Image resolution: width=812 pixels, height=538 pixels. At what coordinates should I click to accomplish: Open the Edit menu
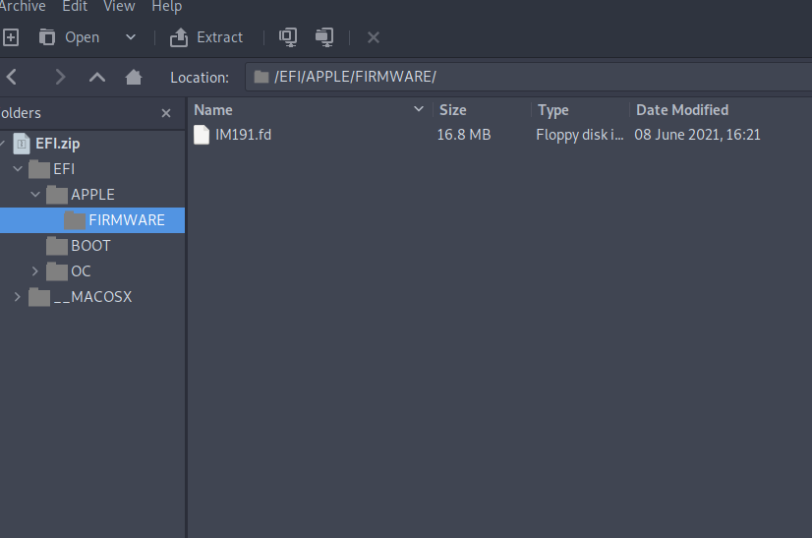[x=75, y=6]
